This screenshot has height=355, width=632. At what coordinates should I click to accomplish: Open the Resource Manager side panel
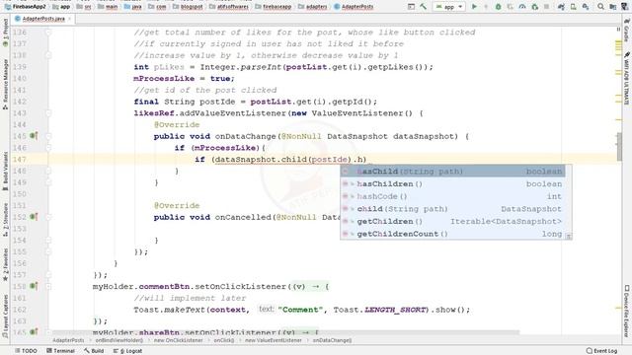[5, 84]
